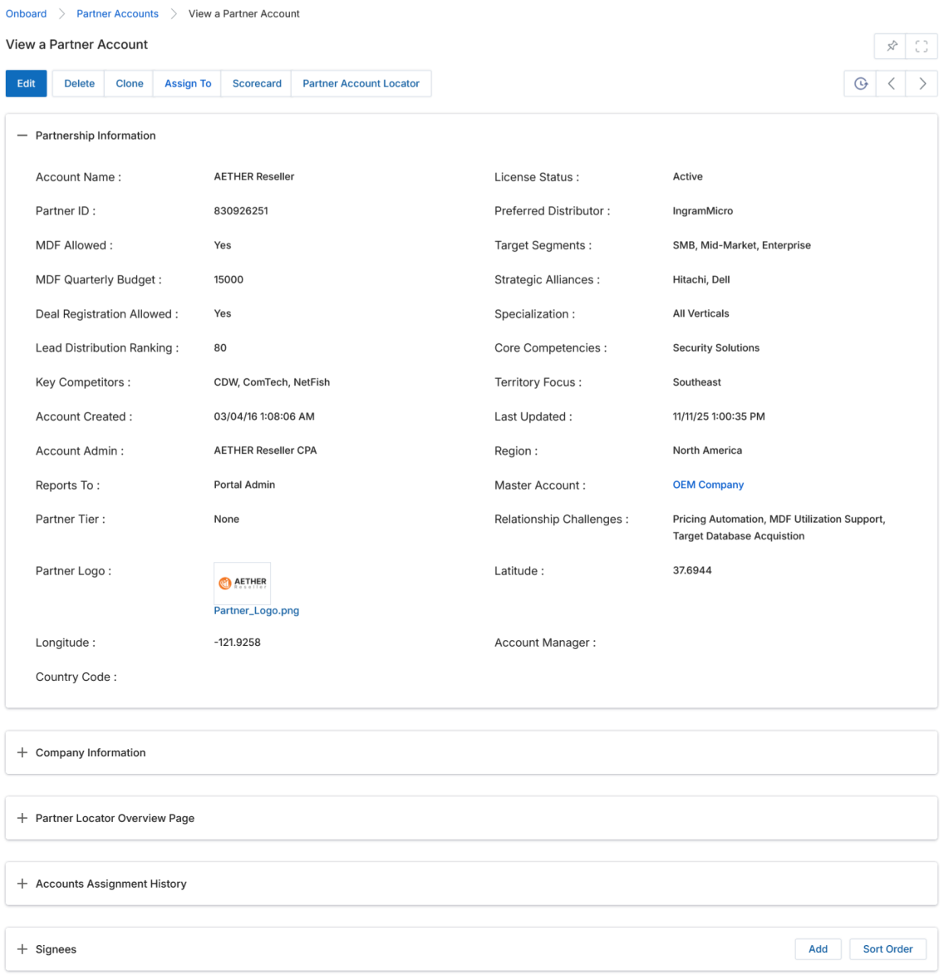Image resolution: width=944 pixels, height=980 pixels.
Task: Click the Longitude value -121.9258
Action: (x=237, y=643)
